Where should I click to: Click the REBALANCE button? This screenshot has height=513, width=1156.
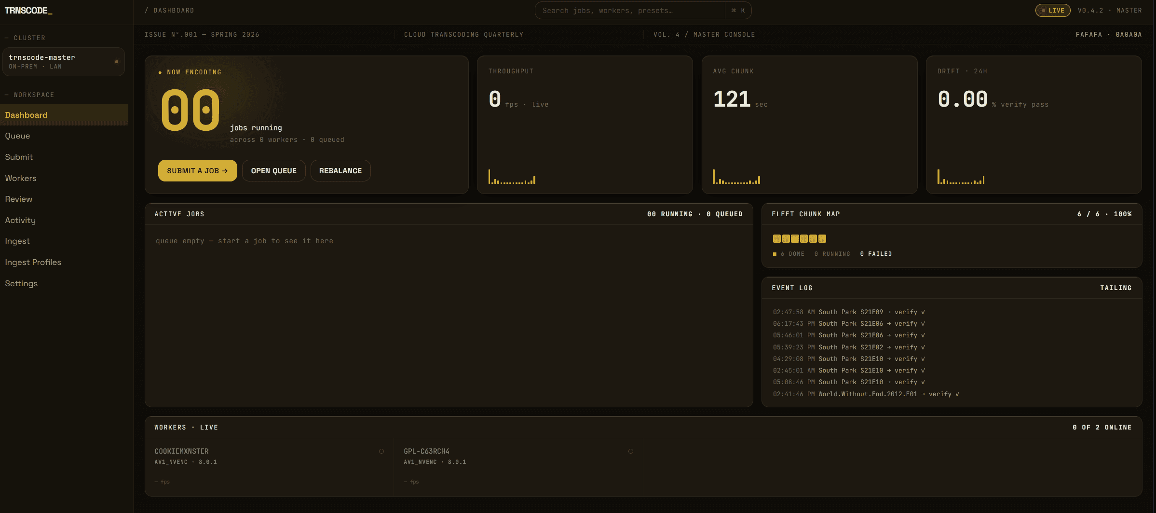pyautogui.click(x=340, y=171)
